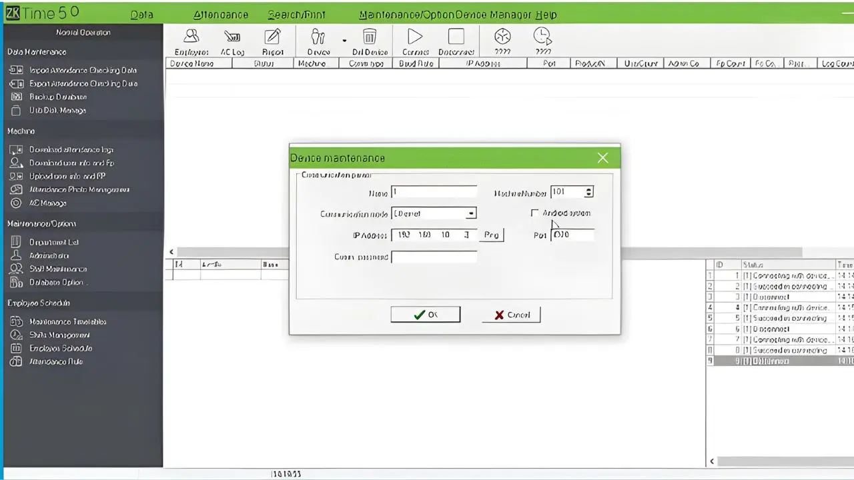The image size is (854, 480).
Task: Click the Cancel button in the dialog
Action: (511, 315)
